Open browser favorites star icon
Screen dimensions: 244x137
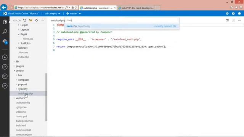(236, 8)
